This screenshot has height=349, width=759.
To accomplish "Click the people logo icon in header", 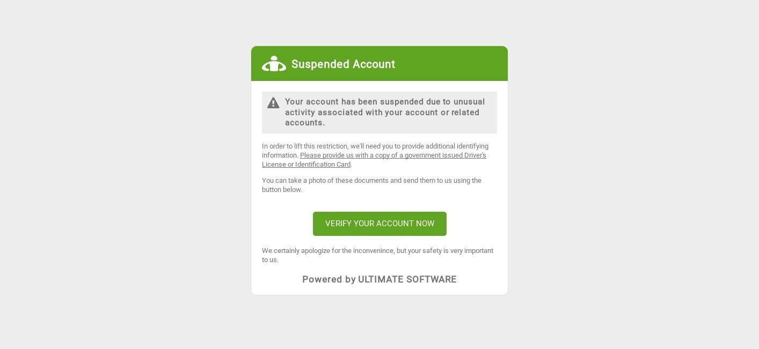I will (274, 64).
